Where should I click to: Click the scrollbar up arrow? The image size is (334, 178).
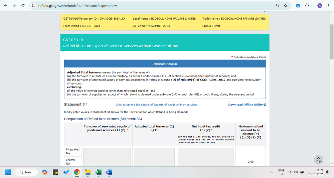[332, 13]
